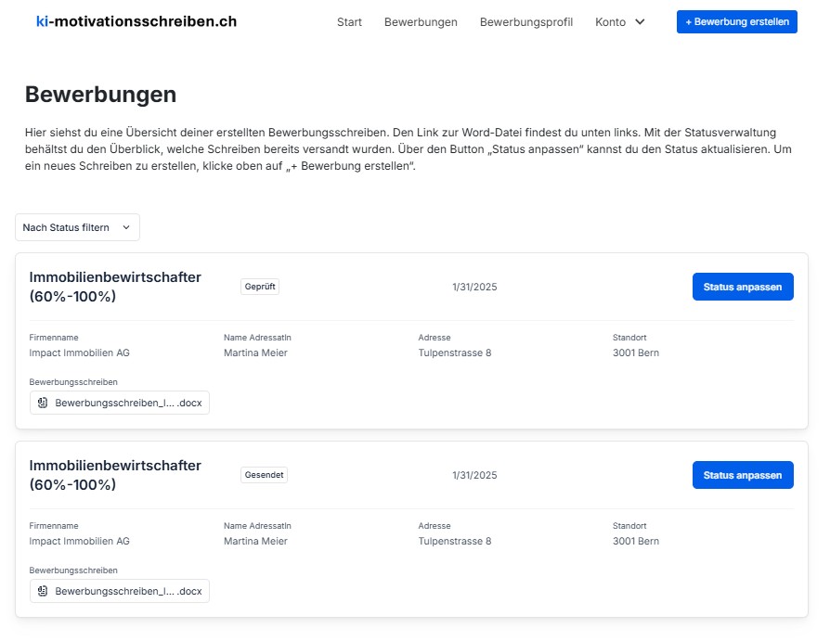Viewport: 830px width, 641px height.
Task: Select the Immobilienbewirtschafter title in the Geprüft card
Action: click(x=115, y=287)
